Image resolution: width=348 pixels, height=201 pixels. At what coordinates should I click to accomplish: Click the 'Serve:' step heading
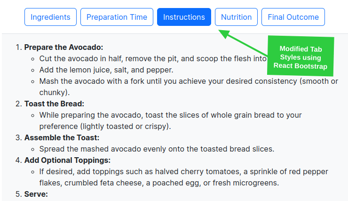point(36,194)
